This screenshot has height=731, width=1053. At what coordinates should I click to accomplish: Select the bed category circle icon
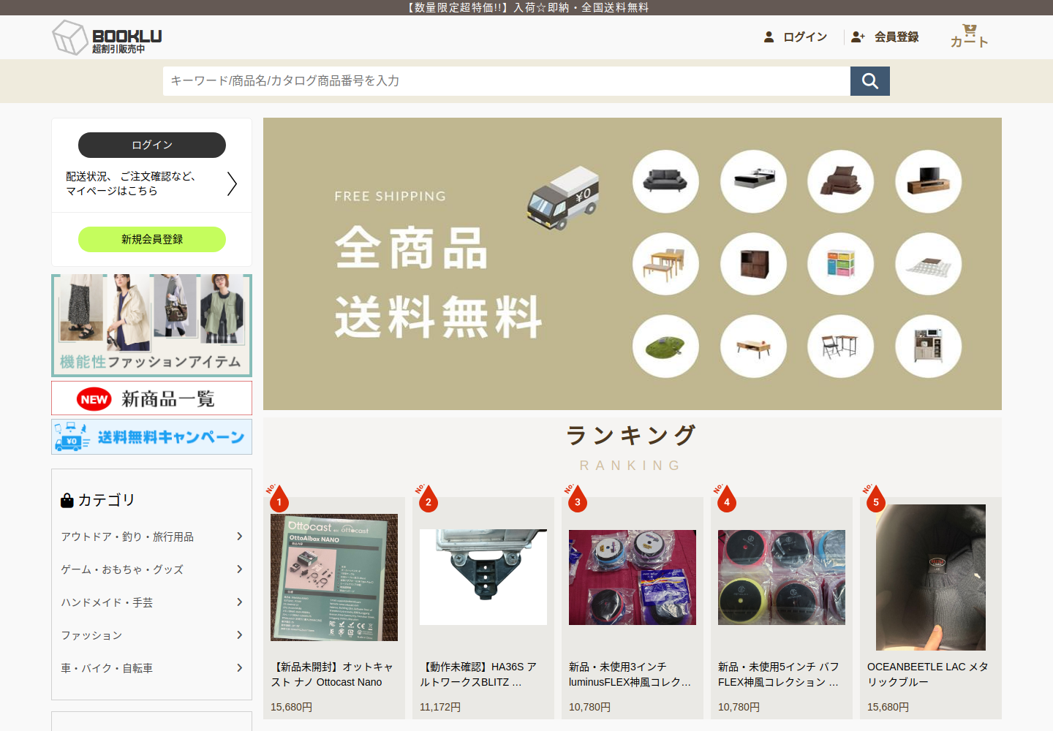[753, 181]
